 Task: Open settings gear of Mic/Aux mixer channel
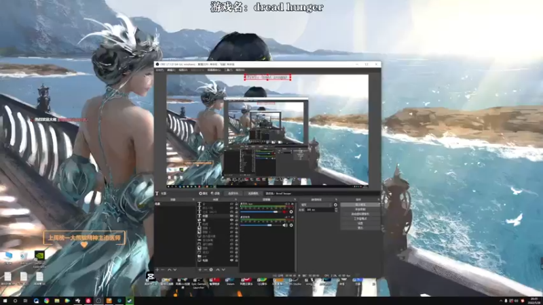coord(291,212)
